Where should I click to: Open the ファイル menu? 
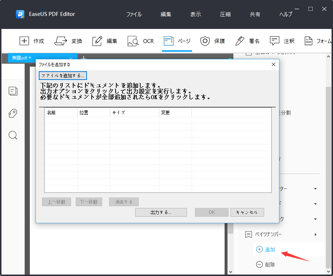pos(134,14)
